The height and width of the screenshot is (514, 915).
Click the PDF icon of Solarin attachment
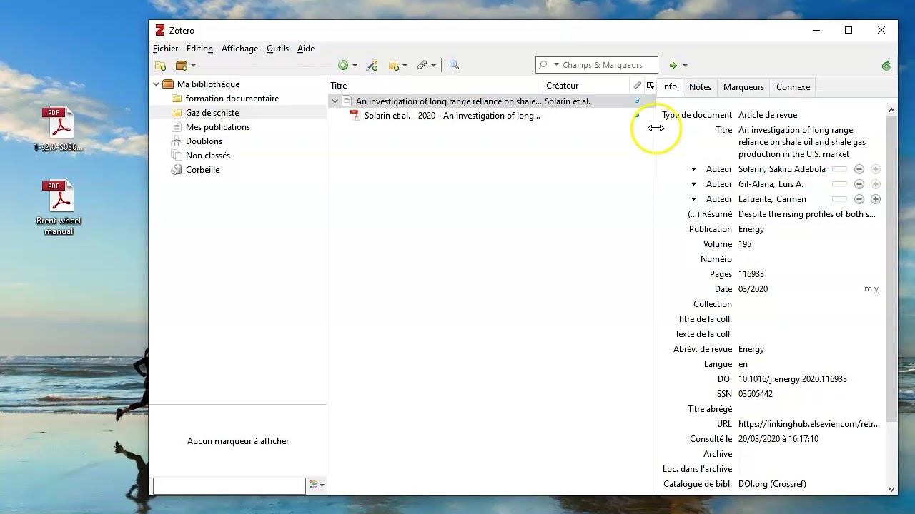(355, 115)
